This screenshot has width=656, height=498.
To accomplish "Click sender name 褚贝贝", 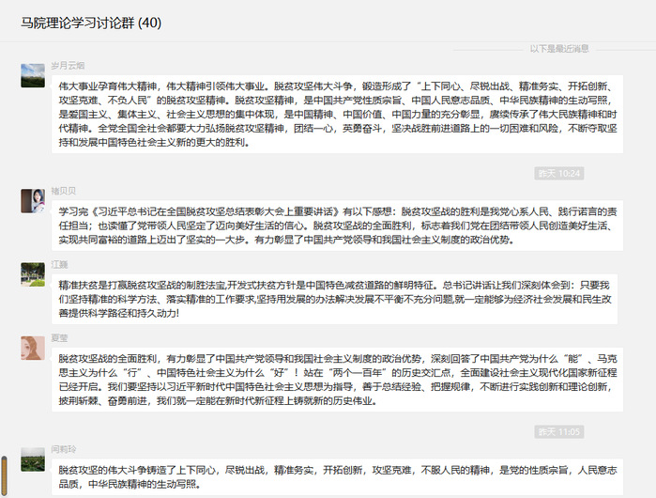I will (63, 191).
